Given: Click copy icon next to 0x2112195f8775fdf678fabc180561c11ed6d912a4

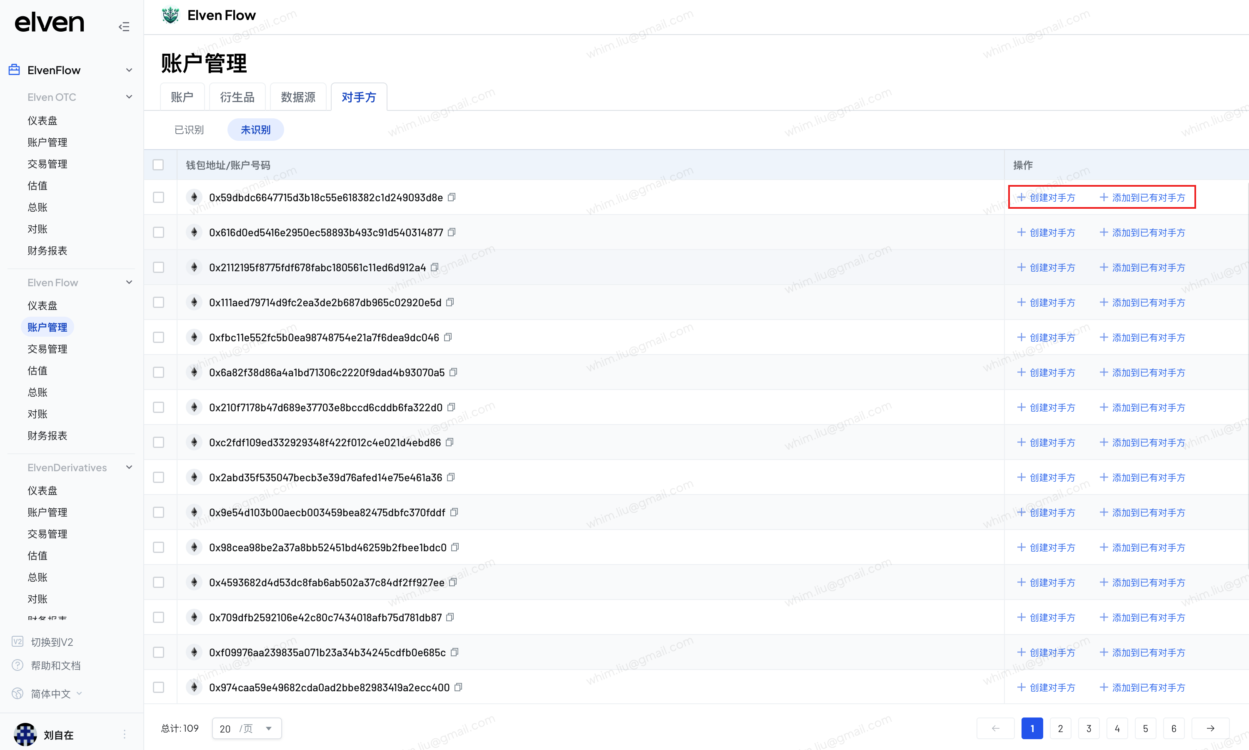Looking at the screenshot, I should click(x=435, y=267).
